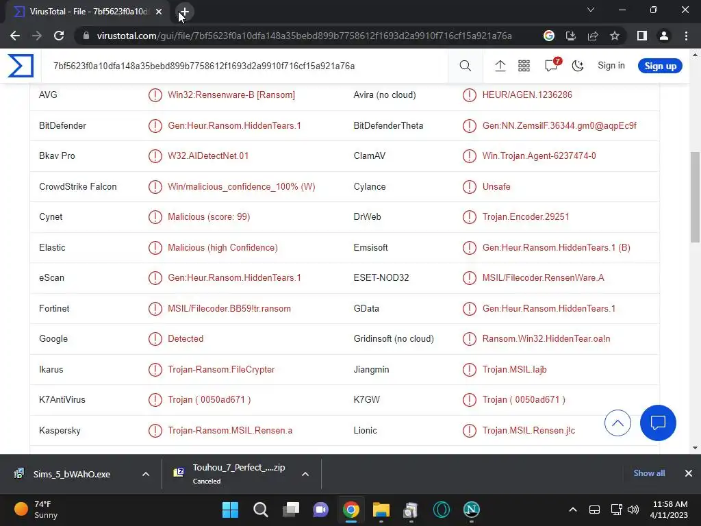The width and height of the screenshot is (701, 526).
Task: Click the scroll-to-top circle button
Action: click(617, 423)
